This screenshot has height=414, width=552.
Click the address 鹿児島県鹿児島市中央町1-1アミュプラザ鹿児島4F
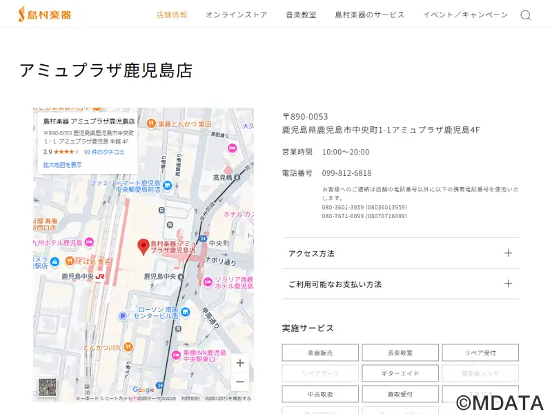[x=381, y=130]
